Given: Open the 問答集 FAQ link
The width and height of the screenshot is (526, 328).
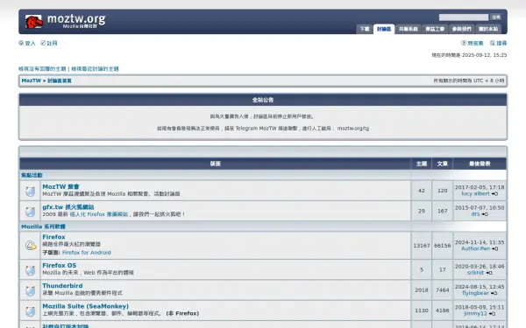Looking at the screenshot, I should pos(476,43).
